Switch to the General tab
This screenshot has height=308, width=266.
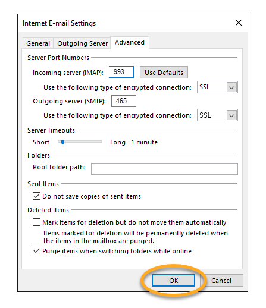(x=38, y=43)
